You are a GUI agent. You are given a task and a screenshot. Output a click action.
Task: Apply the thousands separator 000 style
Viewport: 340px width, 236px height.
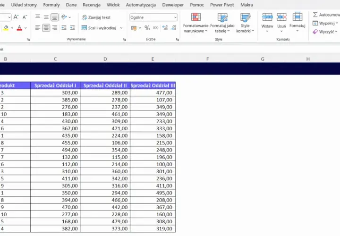point(155,28)
